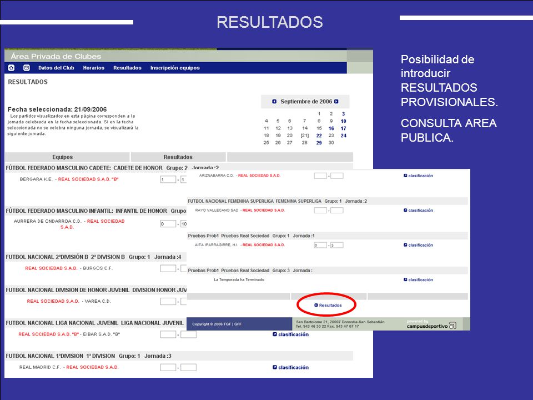Screen dimensions: 533x400
Task: Click the mail envelope icon in the navigation bar
Action: click(x=27, y=68)
